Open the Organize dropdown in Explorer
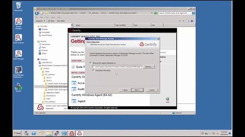Image resolution: width=245 pixels, height=137 pixels. click(x=40, y=21)
